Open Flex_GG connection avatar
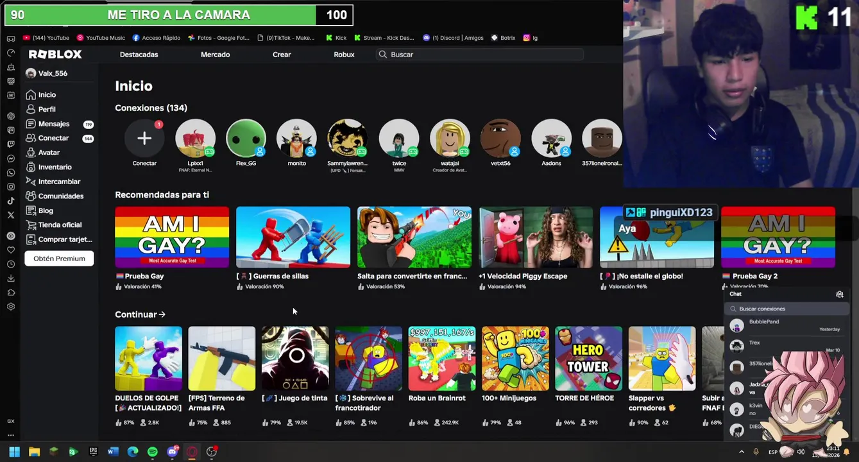859x462 pixels. pyautogui.click(x=246, y=138)
